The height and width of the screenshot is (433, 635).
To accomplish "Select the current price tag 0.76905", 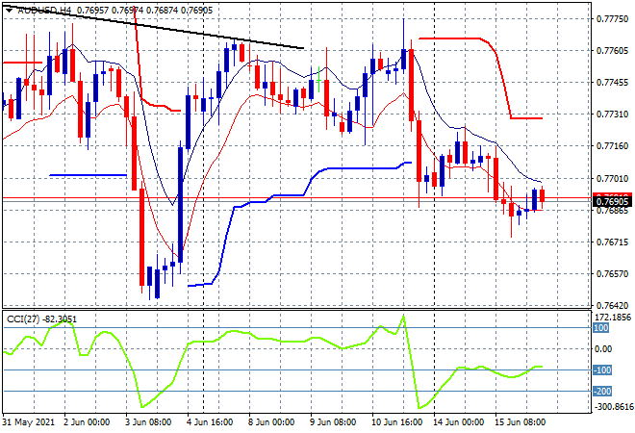I will tap(612, 202).
